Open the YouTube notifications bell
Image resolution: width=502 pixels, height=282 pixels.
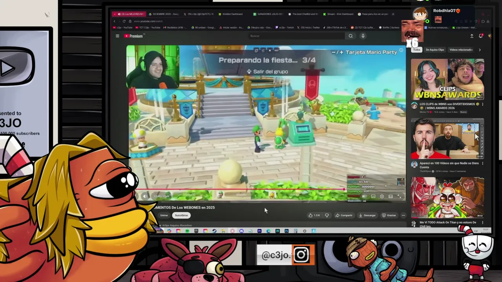[481, 36]
